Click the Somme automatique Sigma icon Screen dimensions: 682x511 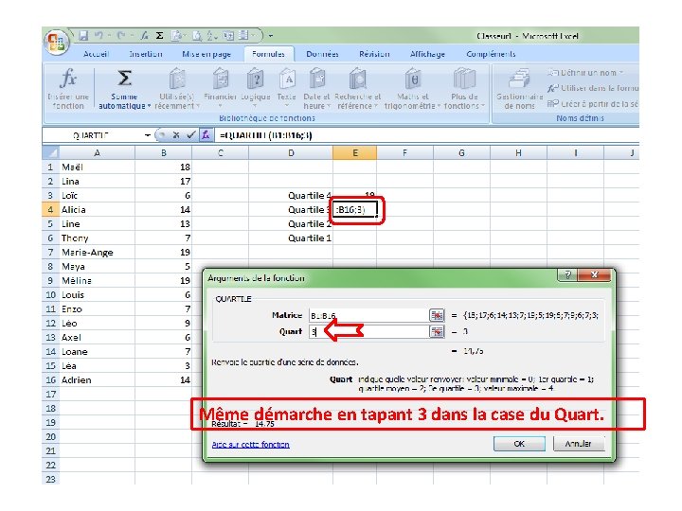tap(124, 79)
